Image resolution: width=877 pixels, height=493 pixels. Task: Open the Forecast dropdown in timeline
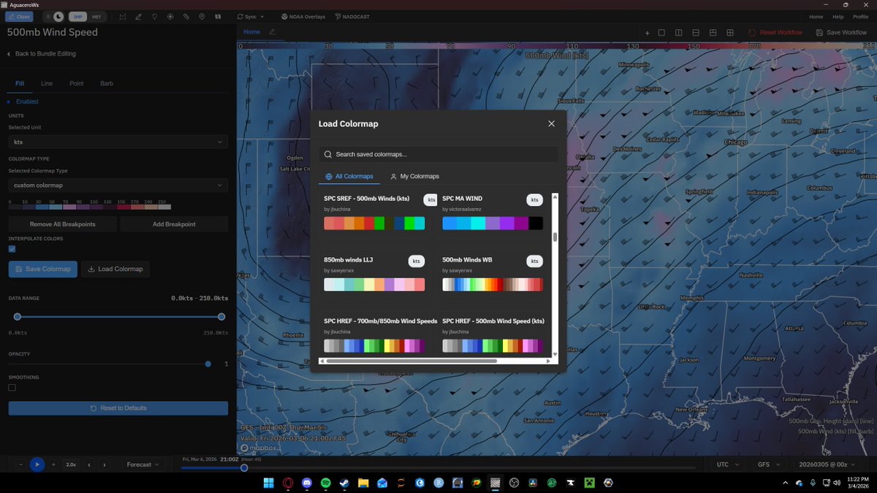(143, 465)
